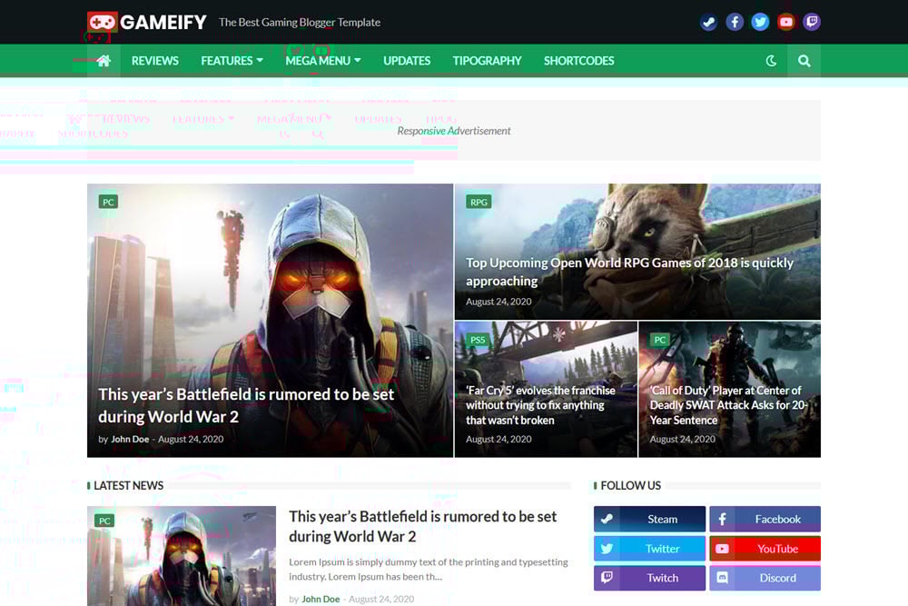The image size is (908, 606).
Task: Go to Home via house icon
Action: 104,61
